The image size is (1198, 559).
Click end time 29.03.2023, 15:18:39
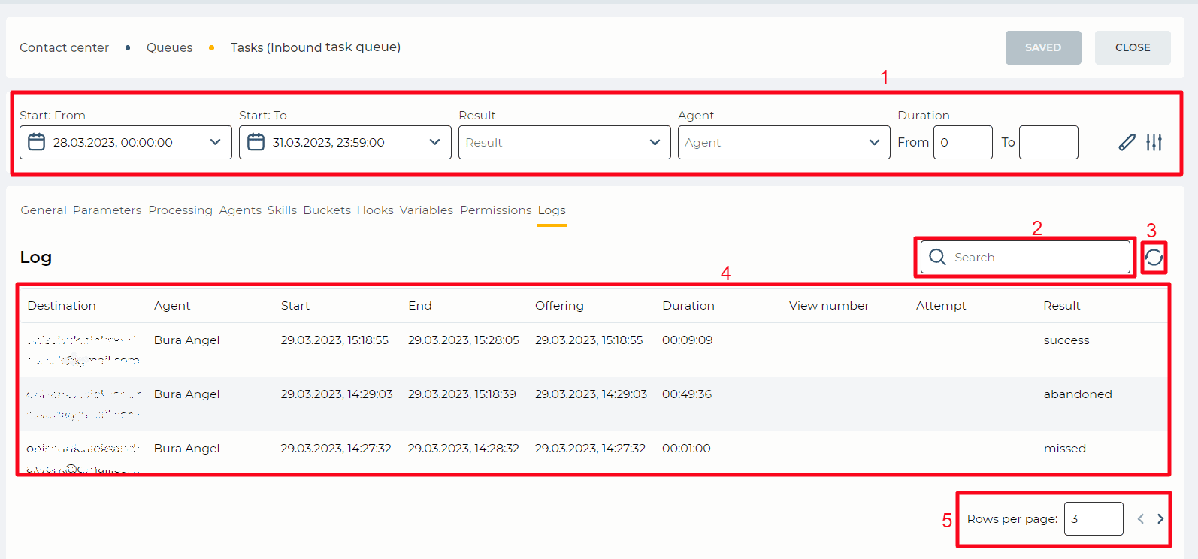coord(462,394)
